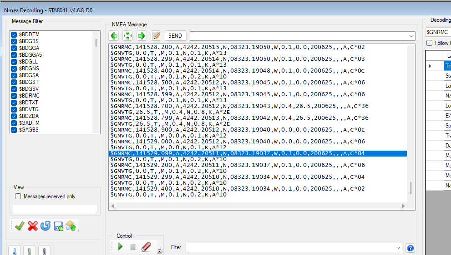Click the Message Filter list scrollbar thumb

pos(96,43)
